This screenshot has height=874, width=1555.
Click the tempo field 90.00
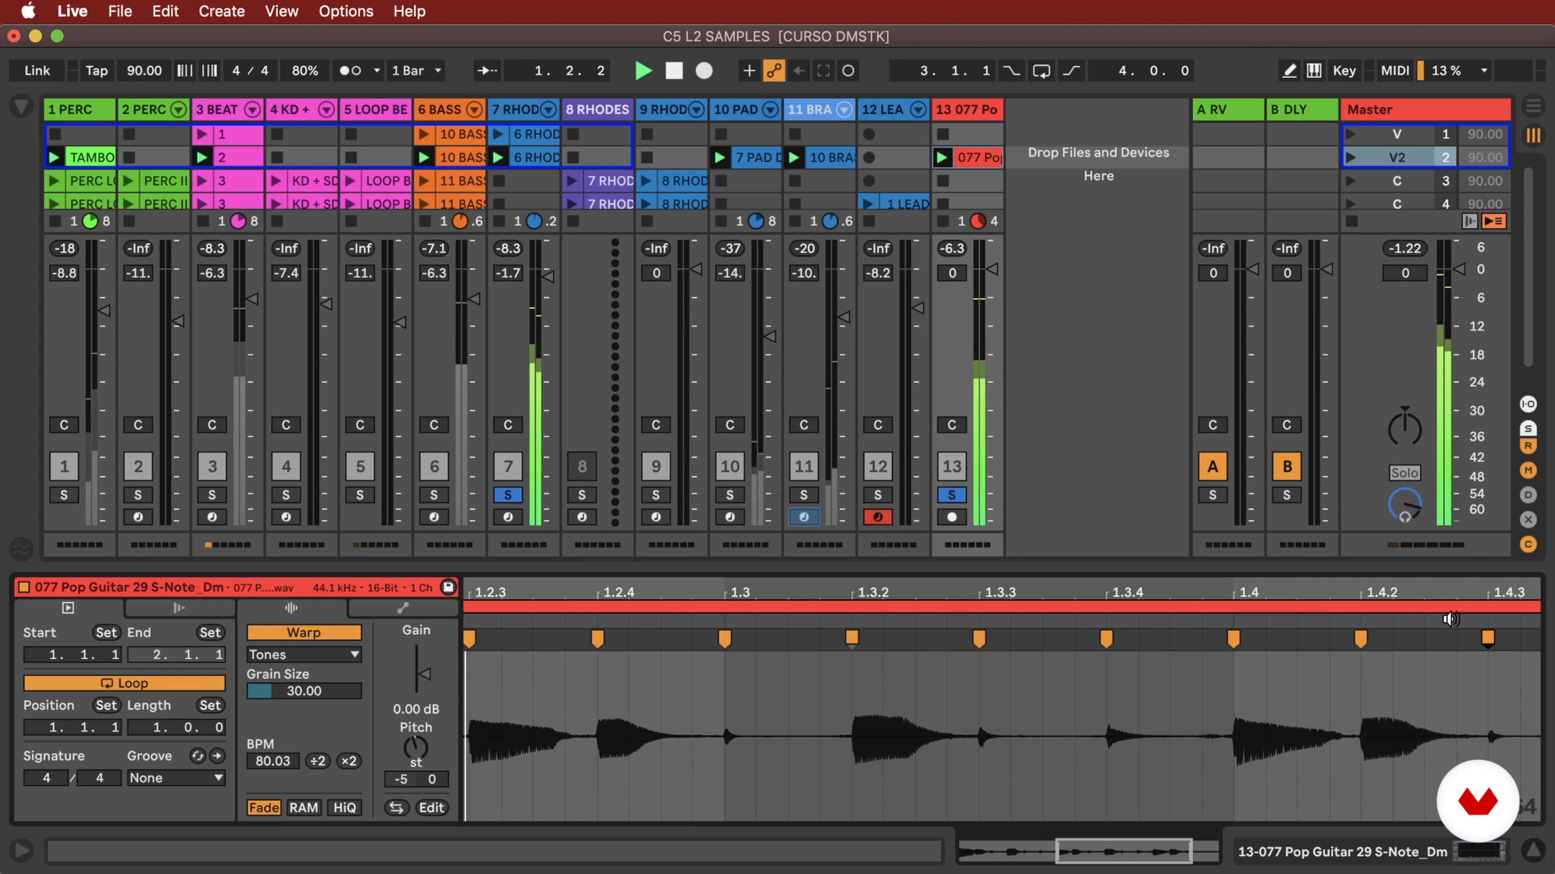coord(144,70)
